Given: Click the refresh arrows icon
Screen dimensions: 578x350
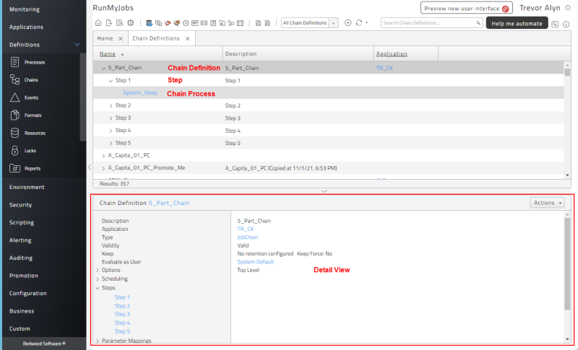Looking at the screenshot, I should 358,23.
